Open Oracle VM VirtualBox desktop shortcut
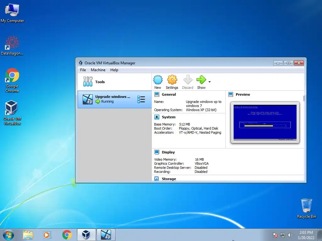 point(12,113)
